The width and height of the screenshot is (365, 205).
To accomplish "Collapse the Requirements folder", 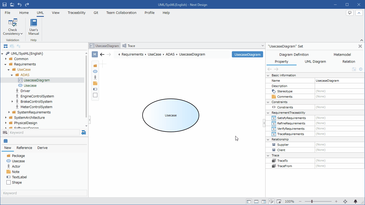I will (x=5, y=64).
